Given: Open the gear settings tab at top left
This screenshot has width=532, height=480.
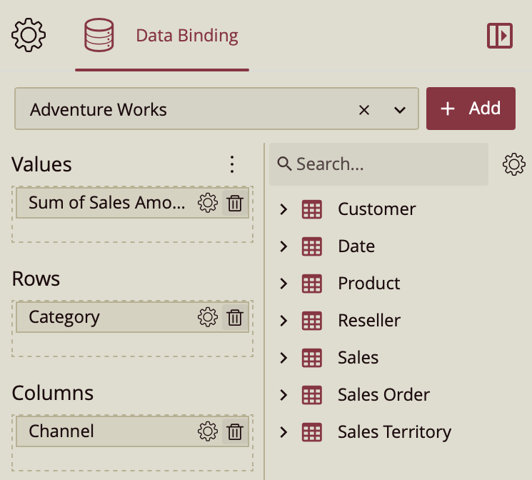Looking at the screenshot, I should tap(29, 35).
